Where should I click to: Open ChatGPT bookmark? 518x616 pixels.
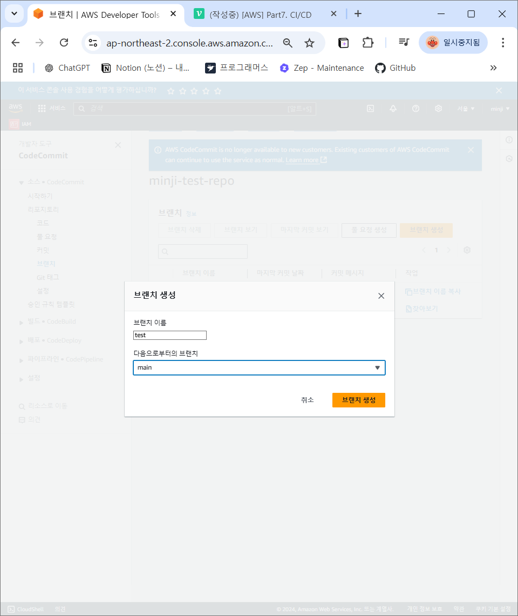(67, 68)
